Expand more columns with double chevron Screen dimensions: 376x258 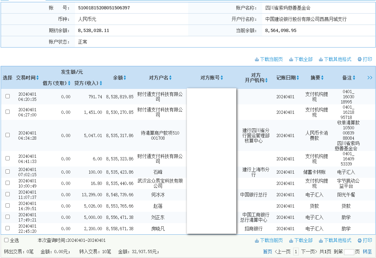pos(370,78)
